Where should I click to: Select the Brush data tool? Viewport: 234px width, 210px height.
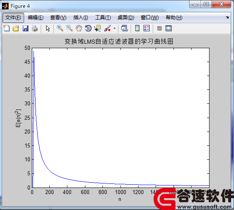107,28
